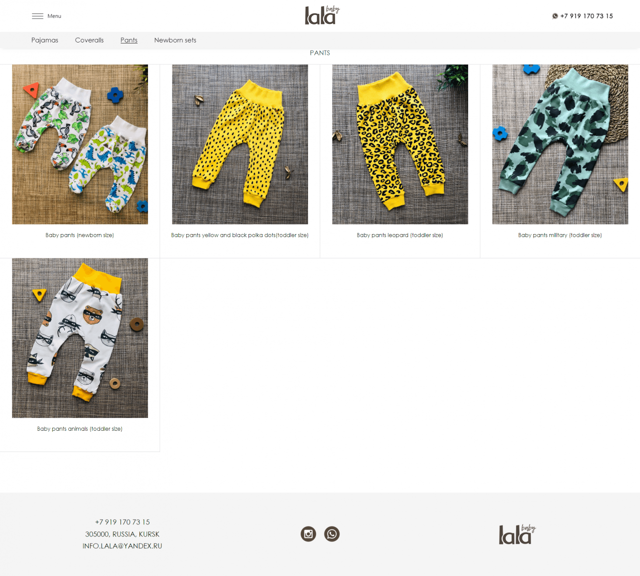
Task: Open leopard baby pants photo
Action: coord(400,144)
